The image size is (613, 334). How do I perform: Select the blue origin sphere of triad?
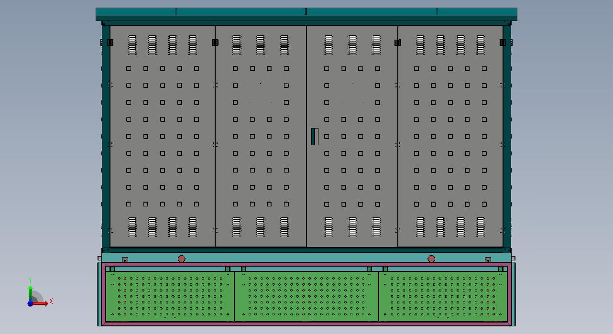pyautogui.click(x=30, y=303)
